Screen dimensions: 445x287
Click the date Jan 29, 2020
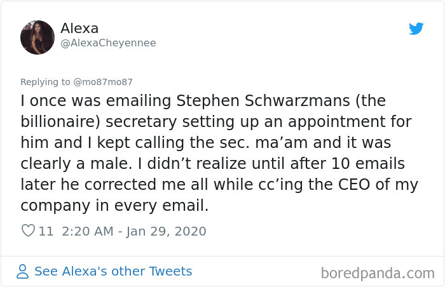pos(167,231)
